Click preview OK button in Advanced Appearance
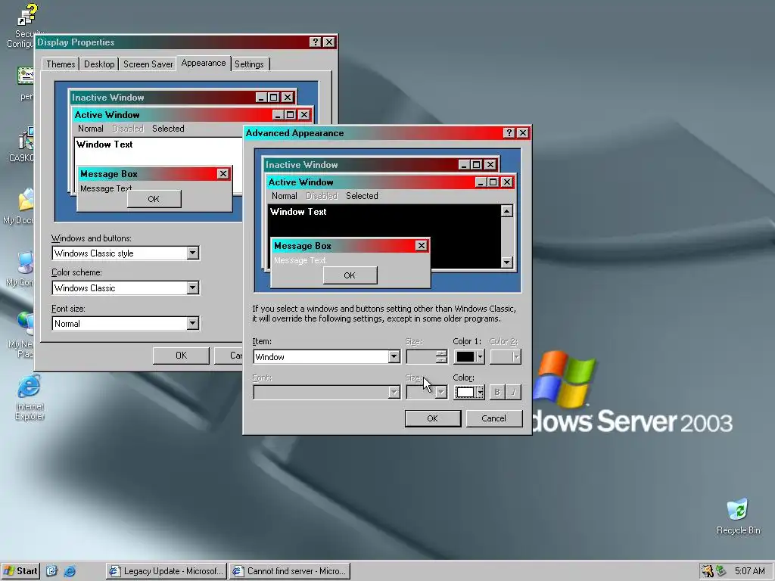 [350, 275]
